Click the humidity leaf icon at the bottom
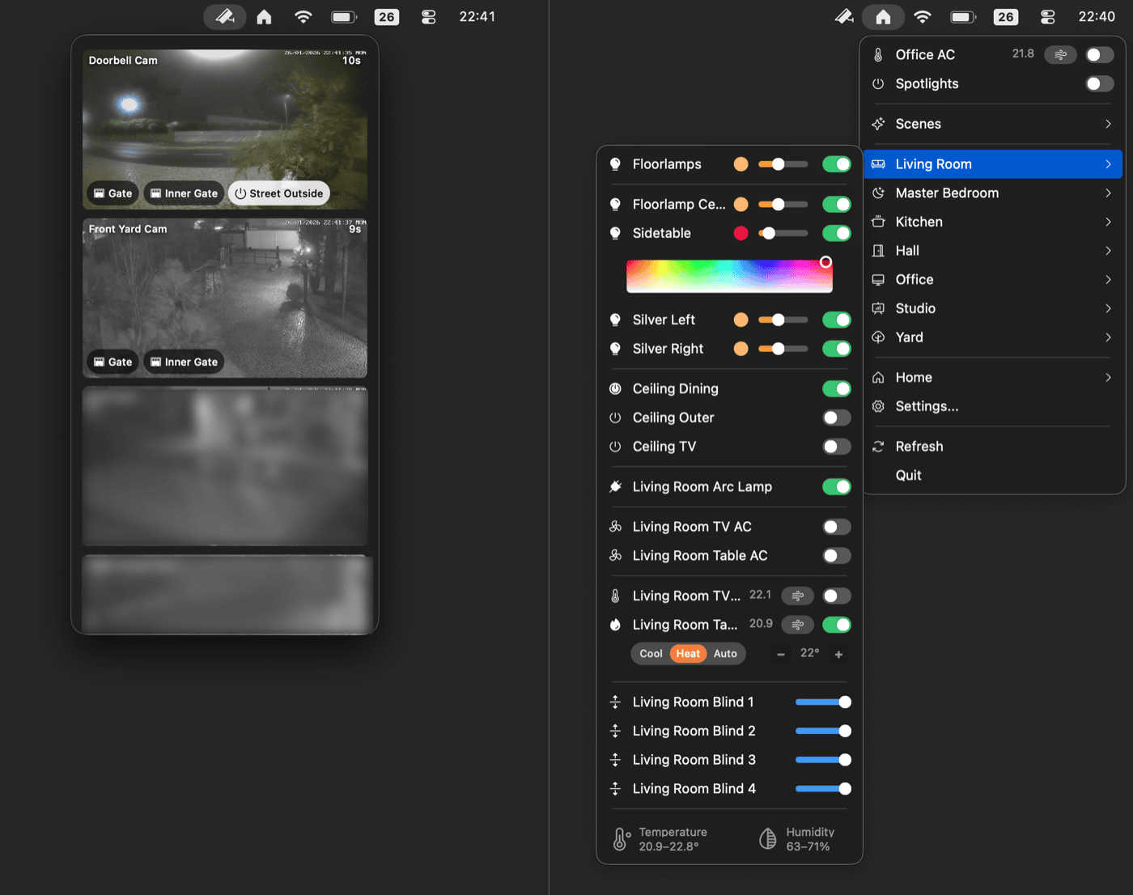 coord(766,838)
